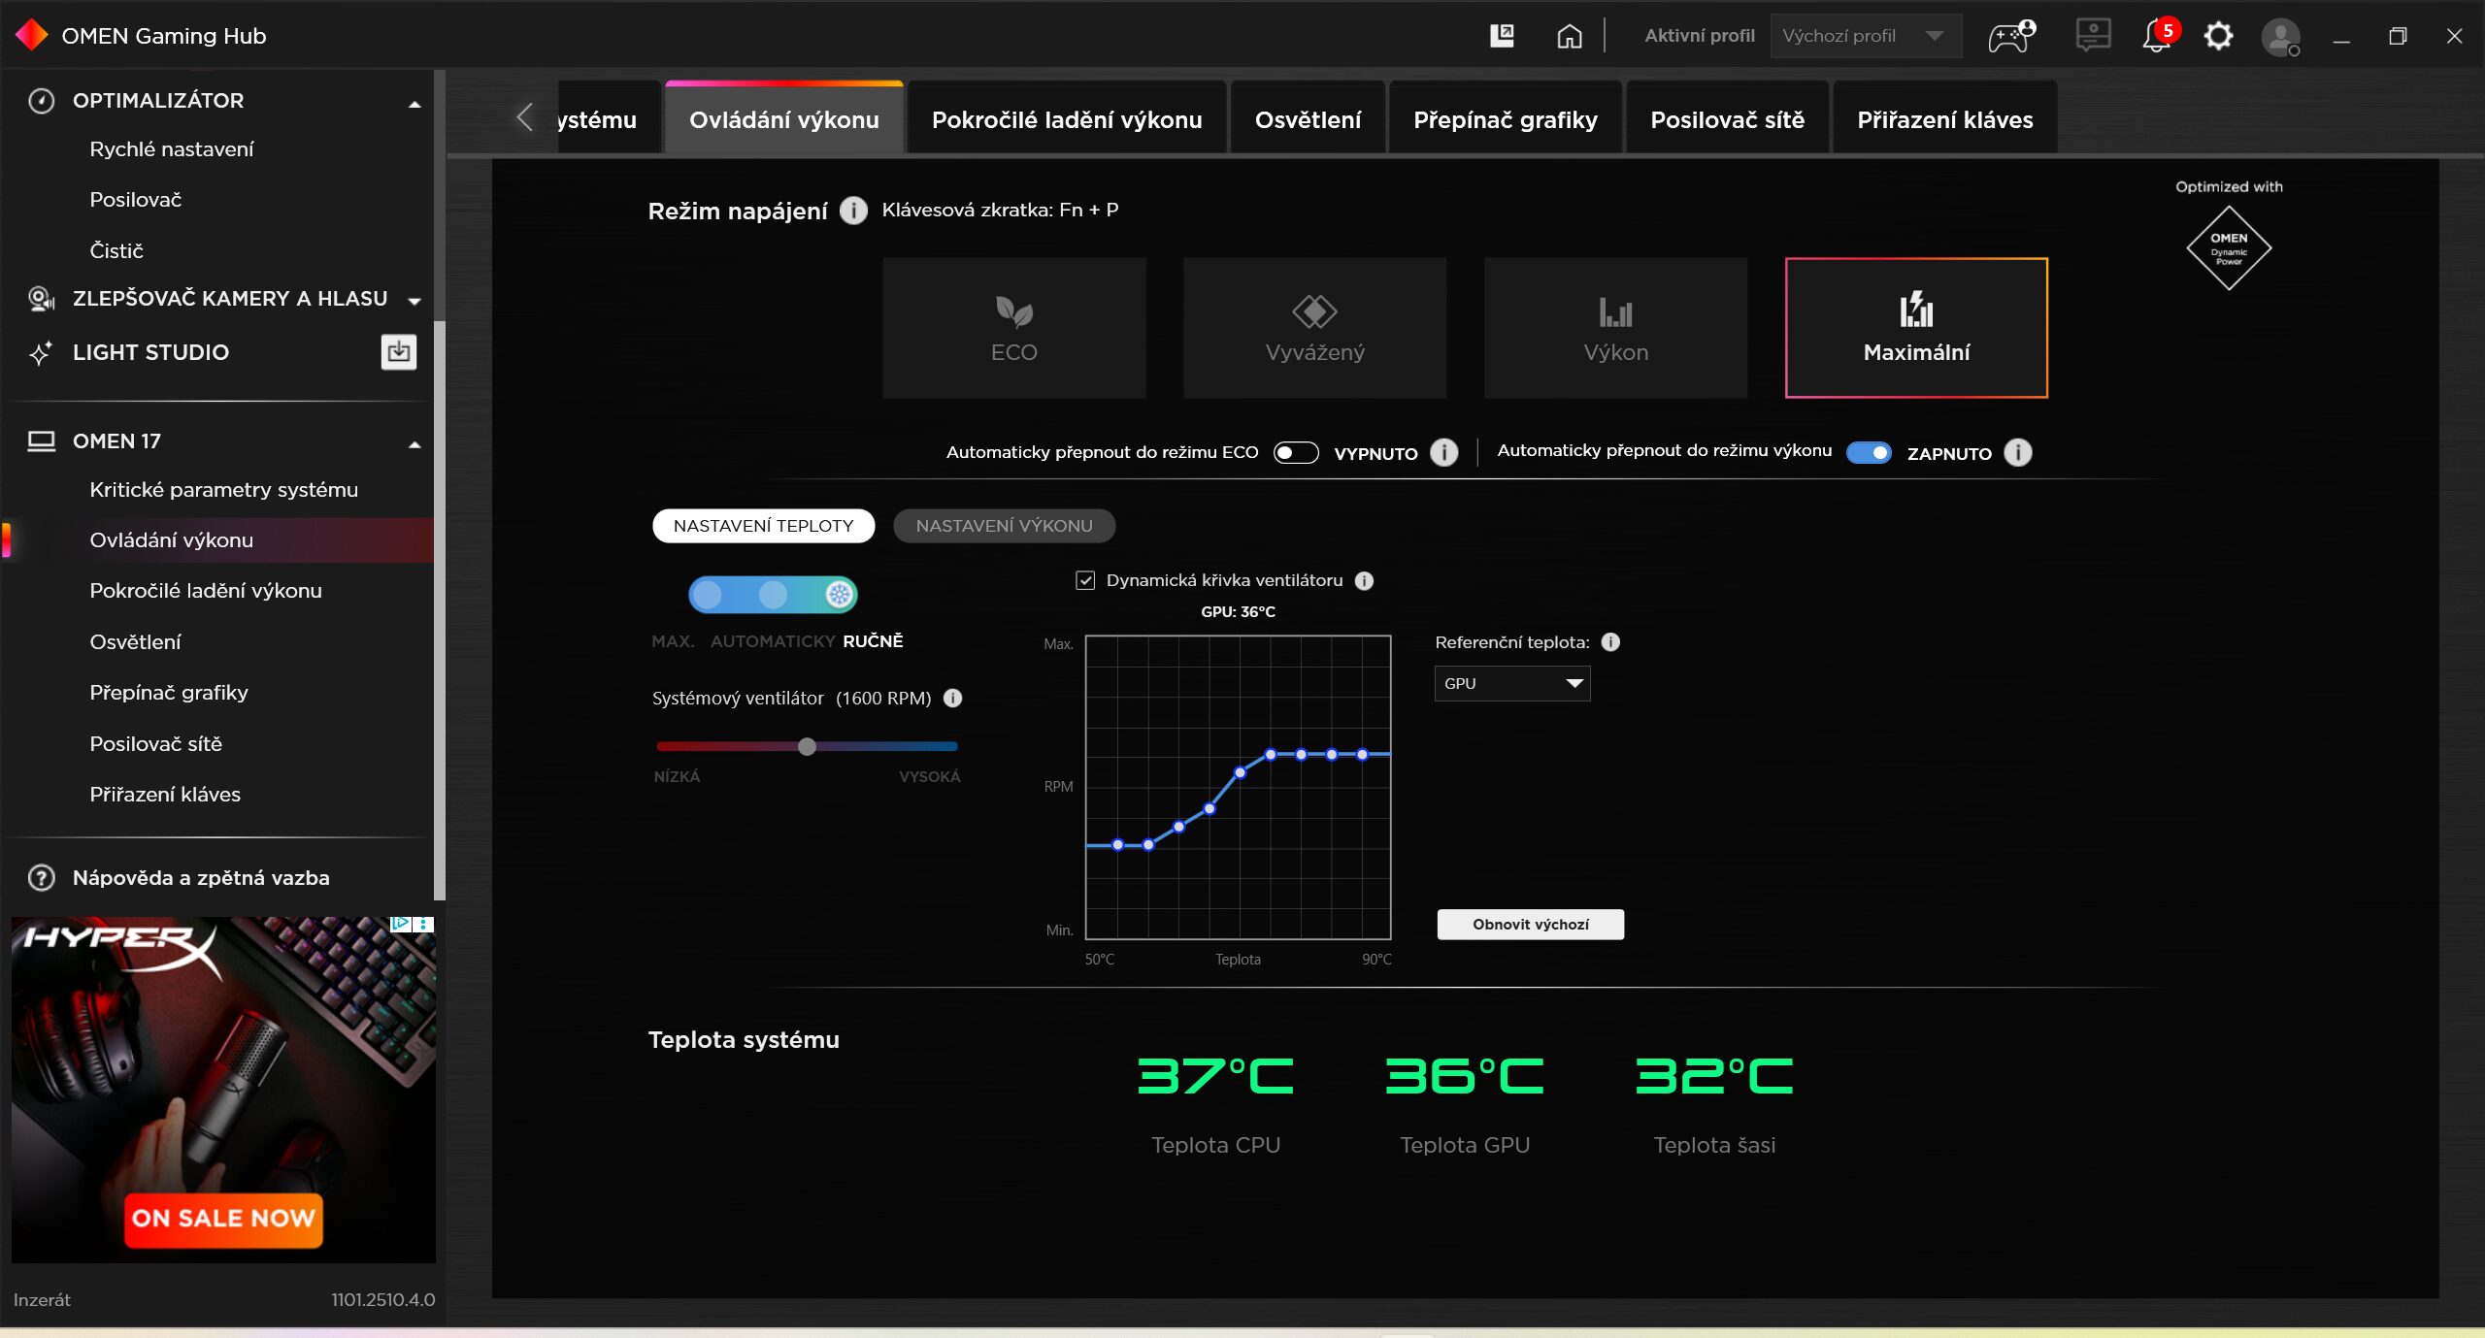Open settings gear icon
The image size is (2485, 1338).
(2218, 36)
